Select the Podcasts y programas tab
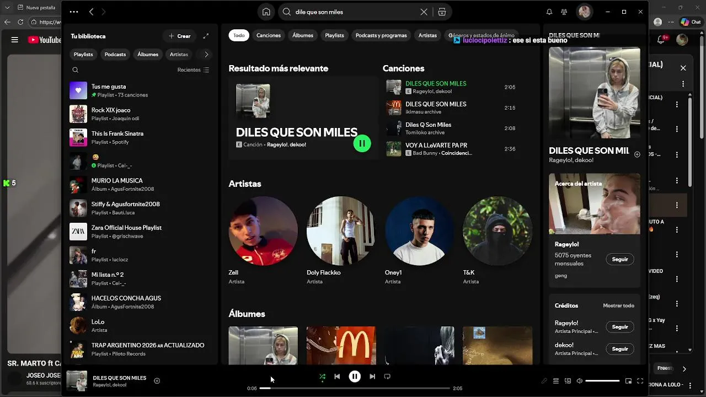Viewport: 706px width, 397px height. tap(381, 35)
